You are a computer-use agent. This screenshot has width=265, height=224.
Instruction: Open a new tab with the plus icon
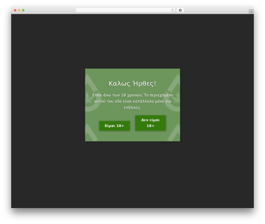[x=251, y=12]
